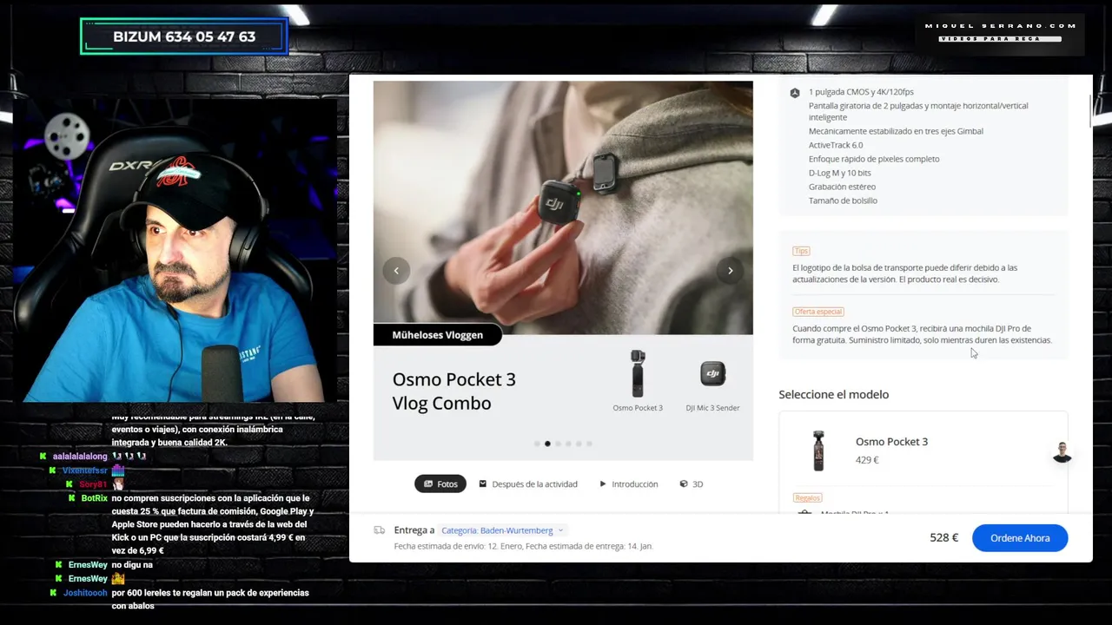
Task: Click ErnesWey's 'no digu na' message
Action: [132, 565]
